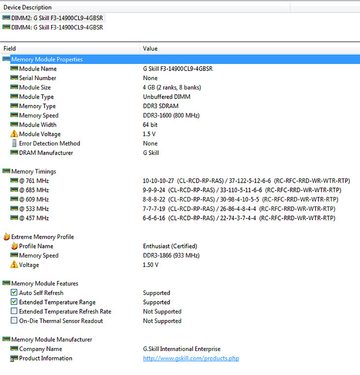Select the Serial Number field label
The width and height of the screenshot is (360, 375).
click(x=37, y=78)
